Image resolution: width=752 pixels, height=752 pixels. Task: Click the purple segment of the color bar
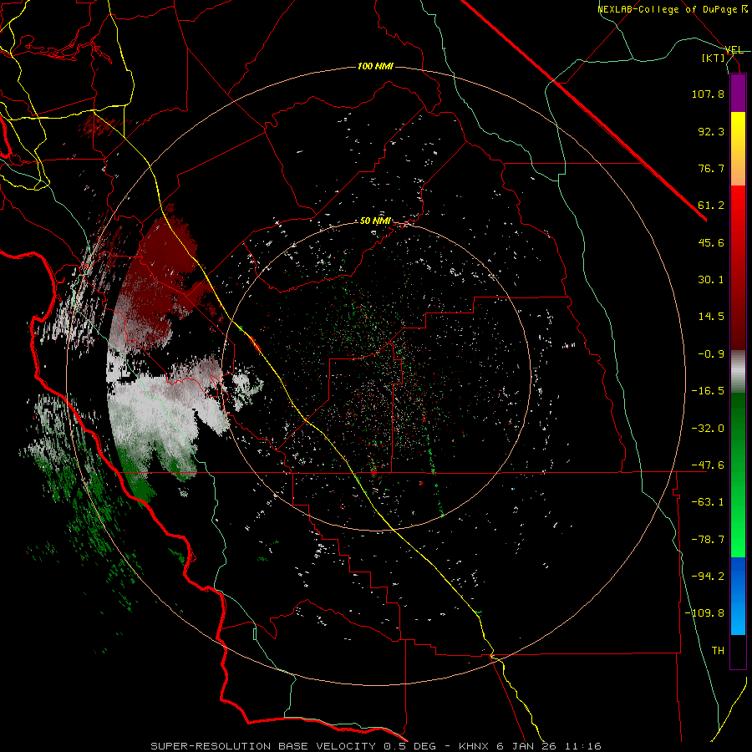tap(738, 93)
